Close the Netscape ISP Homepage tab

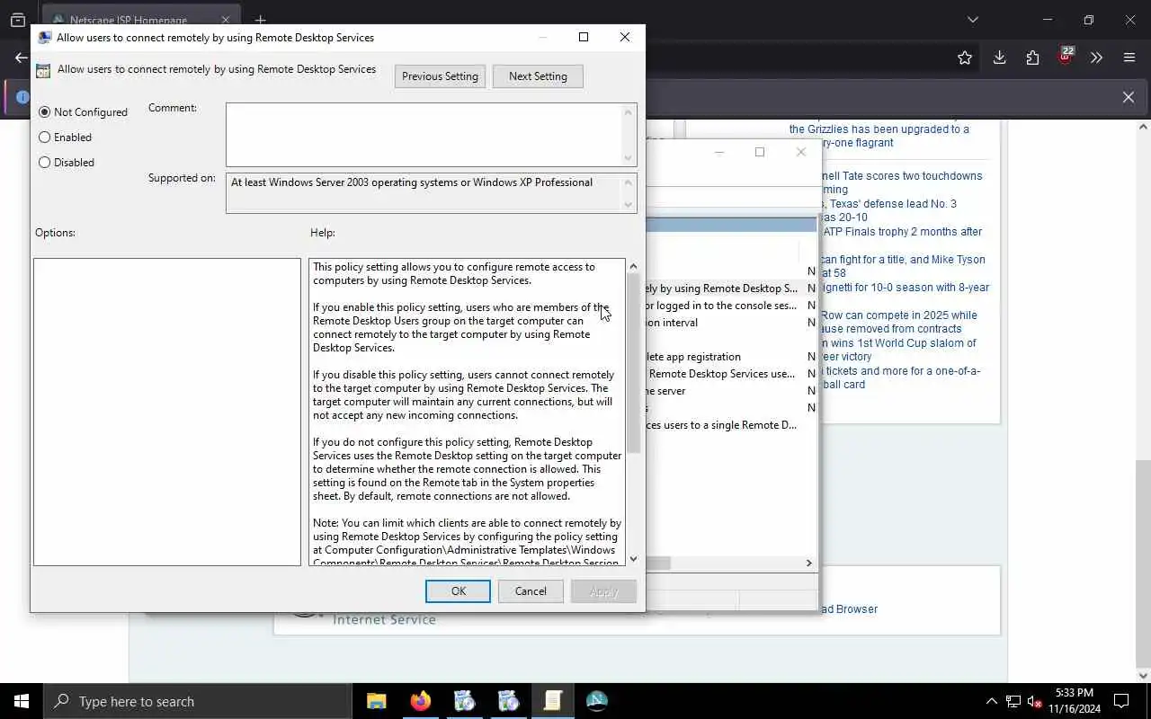coord(226,20)
